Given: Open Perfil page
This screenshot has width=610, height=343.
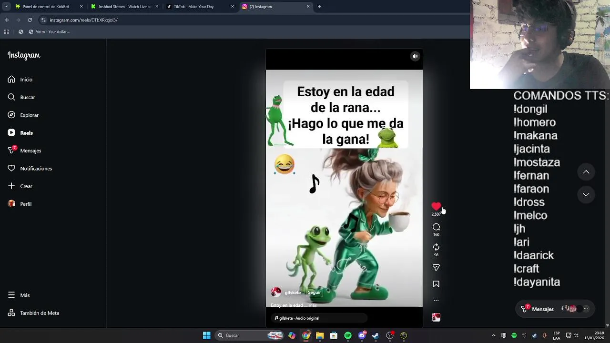Looking at the screenshot, I should coord(20,204).
